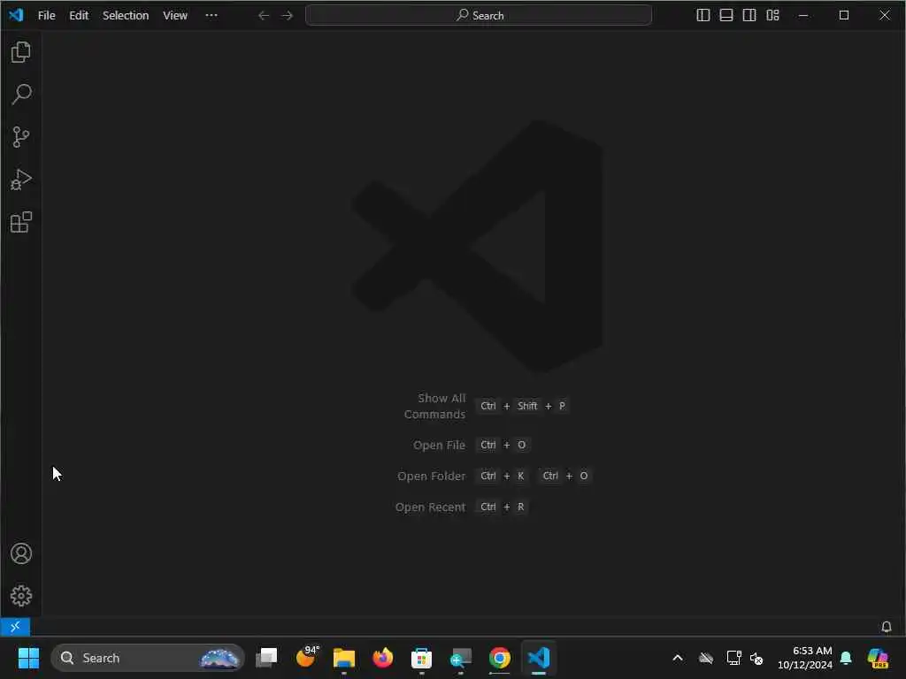Open the Manage gear icon
Screen dimensions: 906x679
click(21, 596)
